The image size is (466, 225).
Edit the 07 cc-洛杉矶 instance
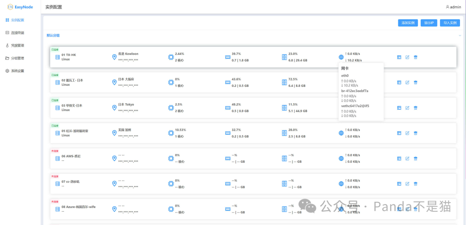(407, 184)
